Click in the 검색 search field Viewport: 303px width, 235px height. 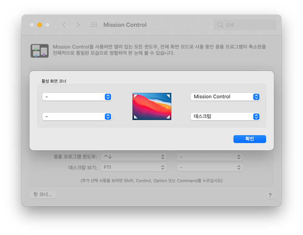pyautogui.click(x=245, y=25)
